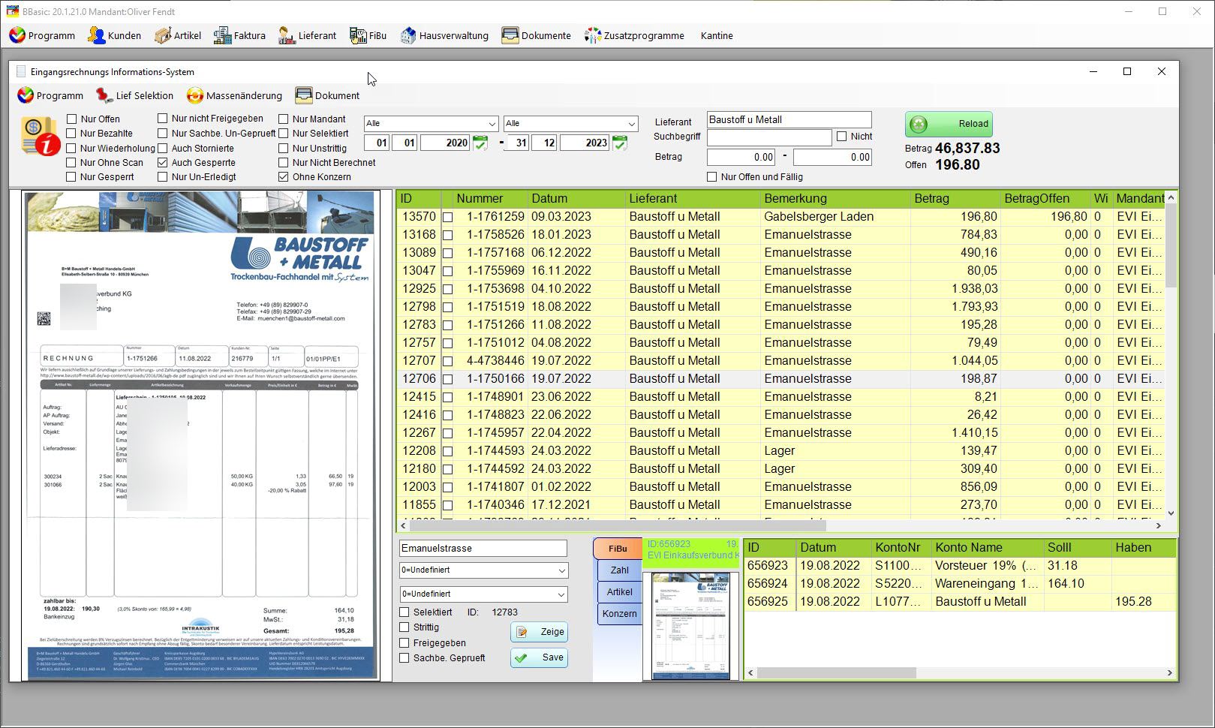Screen dimensions: 1215x728
Task: Click the Reload button
Action: pyautogui.click(x=949, y=124)
